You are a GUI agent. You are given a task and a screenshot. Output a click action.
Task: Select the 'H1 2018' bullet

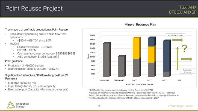pos(14,44)
